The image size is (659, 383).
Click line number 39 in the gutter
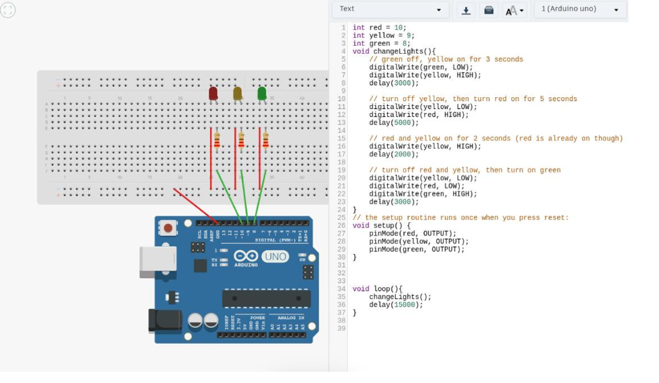341,329
